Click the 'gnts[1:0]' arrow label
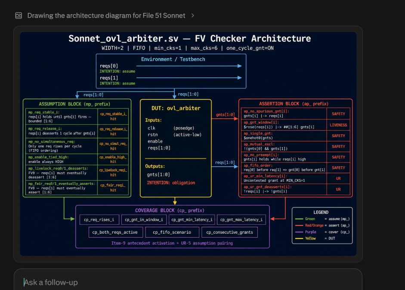405x290 pixels. [225, 114]
